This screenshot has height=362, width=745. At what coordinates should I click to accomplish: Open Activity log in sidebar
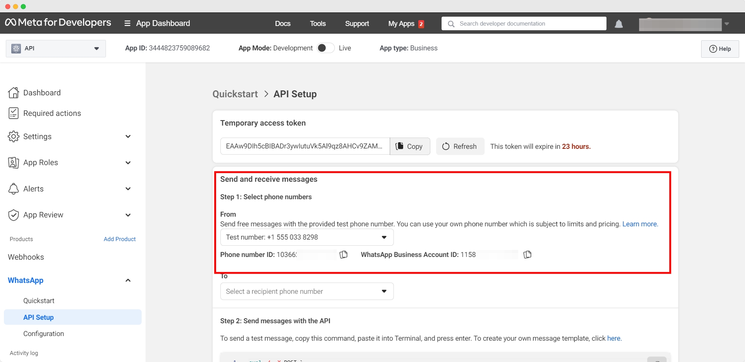tap(24, 353)
